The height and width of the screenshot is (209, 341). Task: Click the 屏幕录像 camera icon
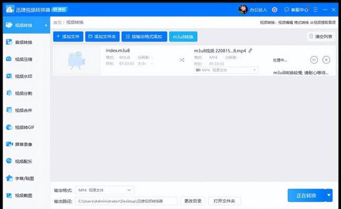(9, 144)
